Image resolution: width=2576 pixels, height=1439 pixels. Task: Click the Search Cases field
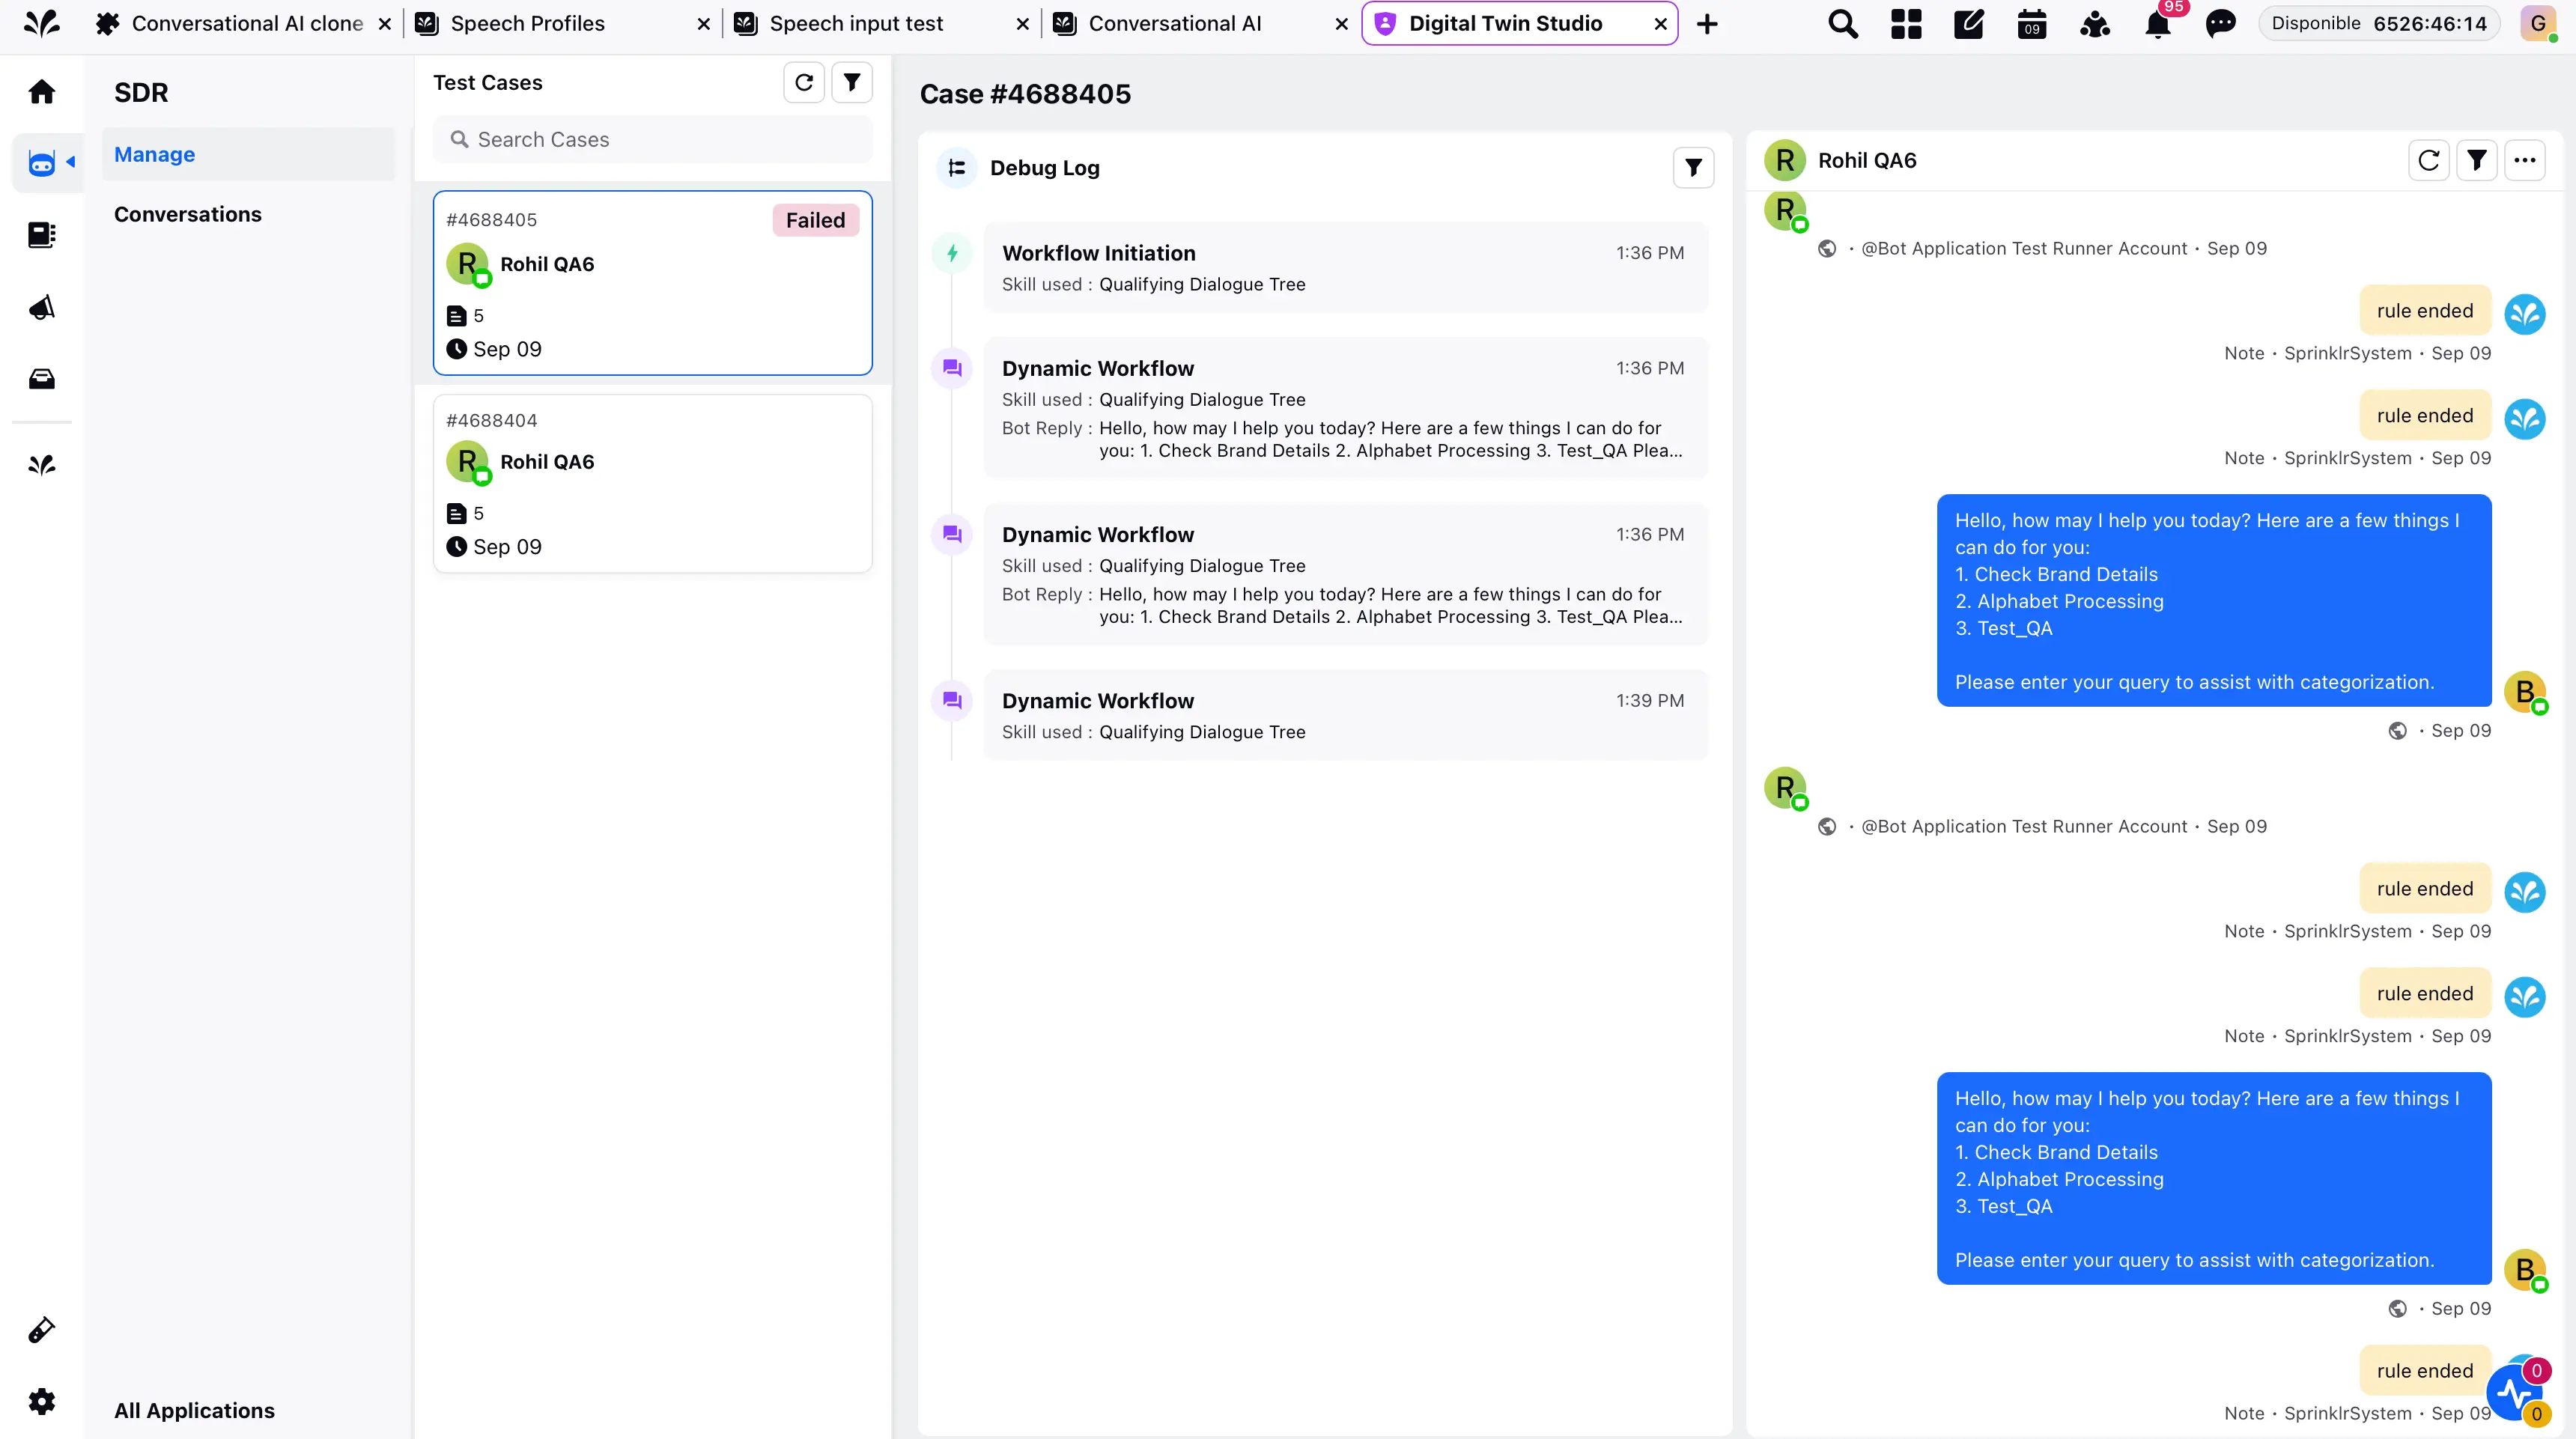[652, 140]
